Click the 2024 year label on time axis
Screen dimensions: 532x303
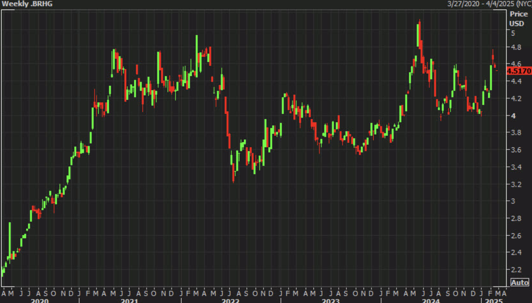click(431, 300)
